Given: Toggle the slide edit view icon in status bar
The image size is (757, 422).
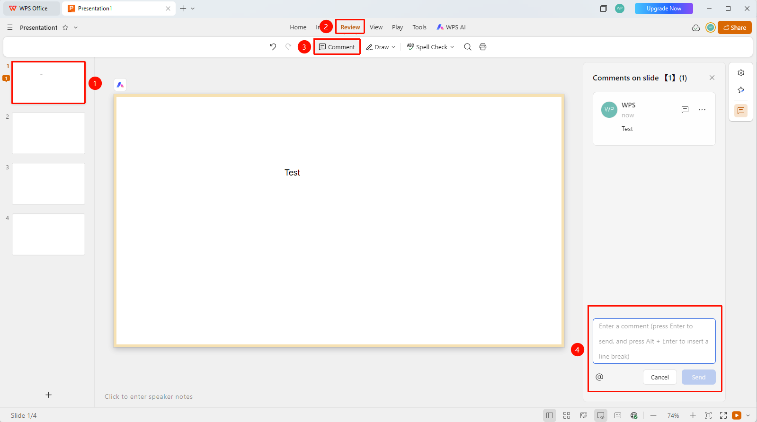Looking at the screenshot, I should point(584,415).
